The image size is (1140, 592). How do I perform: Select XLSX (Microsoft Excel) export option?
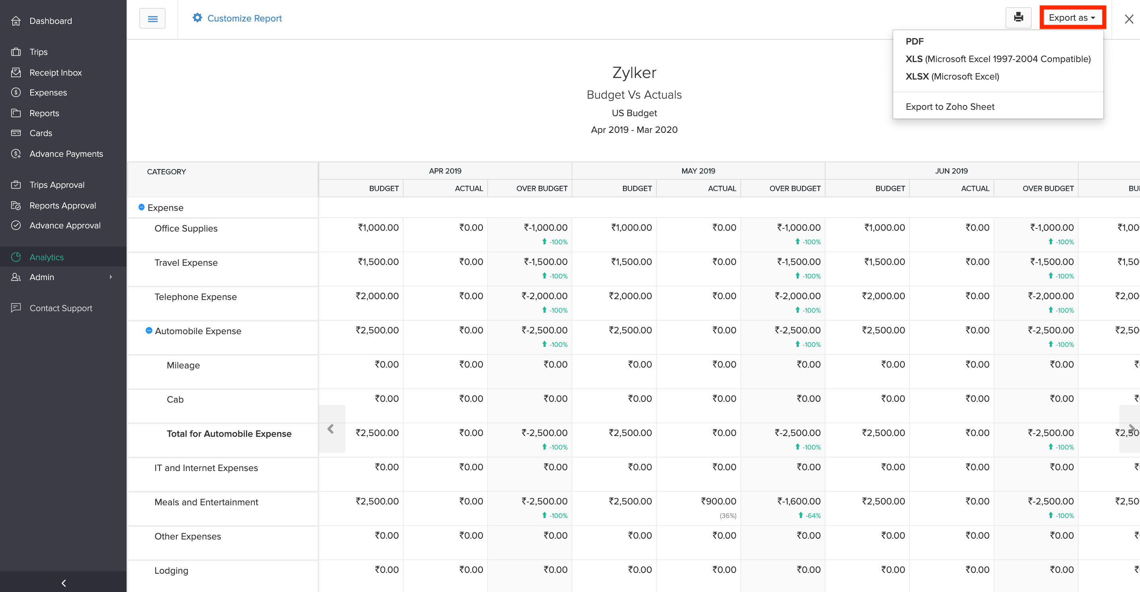(952, 76)
